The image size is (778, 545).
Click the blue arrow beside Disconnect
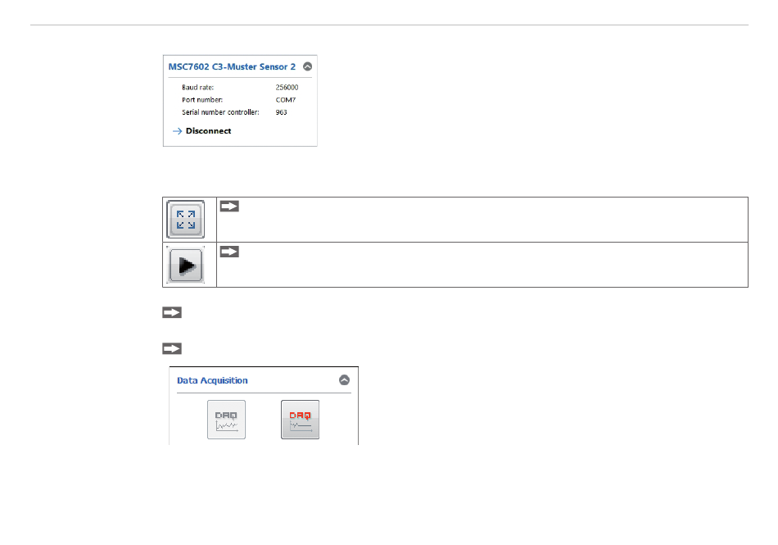(x=177, y=131)
